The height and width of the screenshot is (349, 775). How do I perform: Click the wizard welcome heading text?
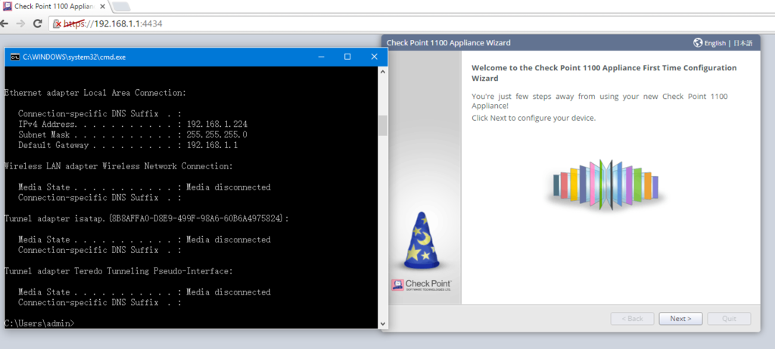(x=604, y=73)
